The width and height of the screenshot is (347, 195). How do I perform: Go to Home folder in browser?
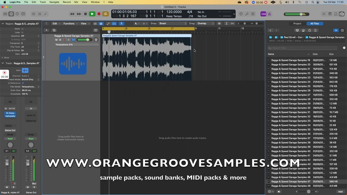click(303, 31)
